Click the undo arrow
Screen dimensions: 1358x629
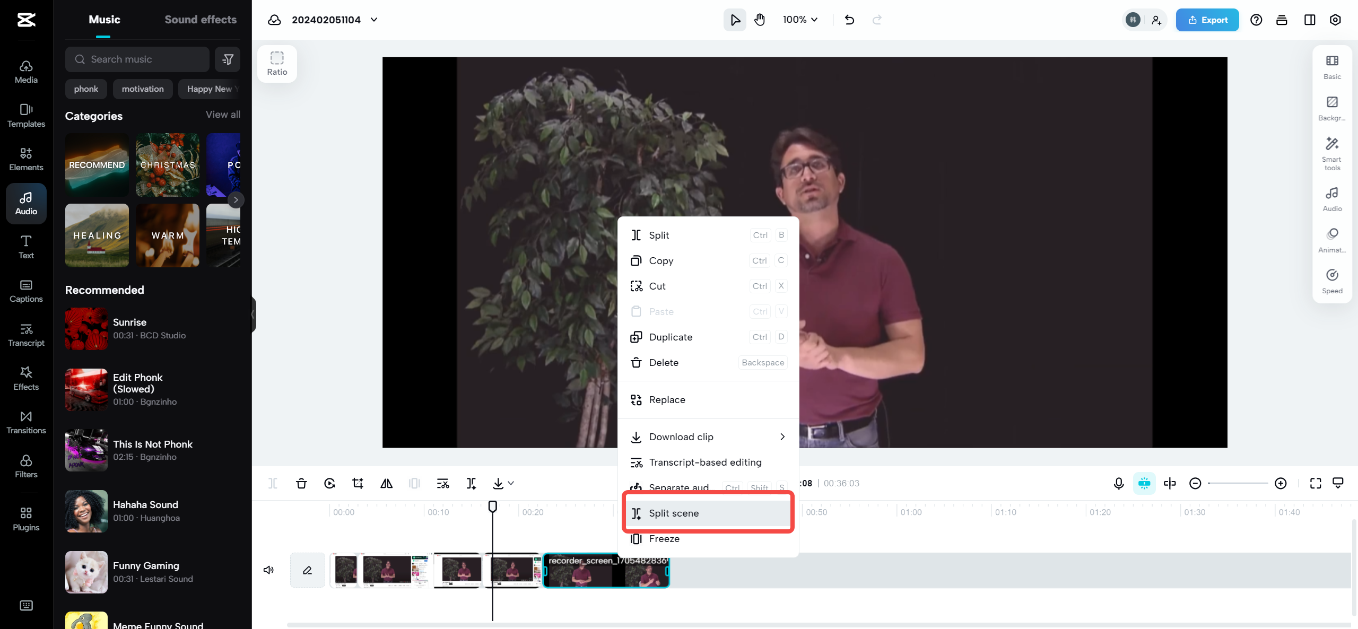[x=849, y=20]
